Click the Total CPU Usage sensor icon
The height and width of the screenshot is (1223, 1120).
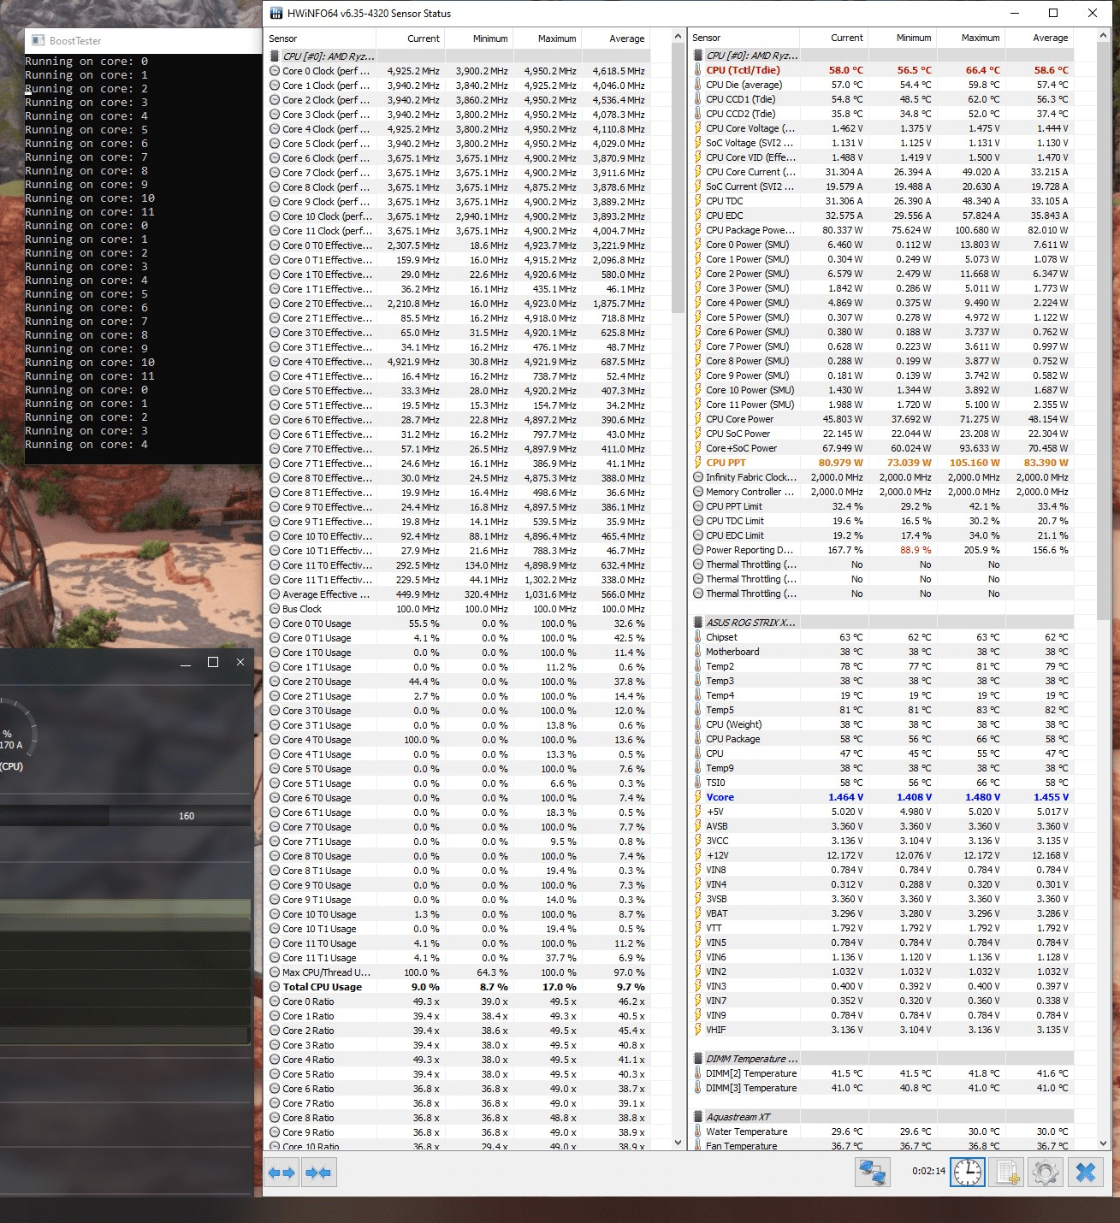tap(275, 987)
